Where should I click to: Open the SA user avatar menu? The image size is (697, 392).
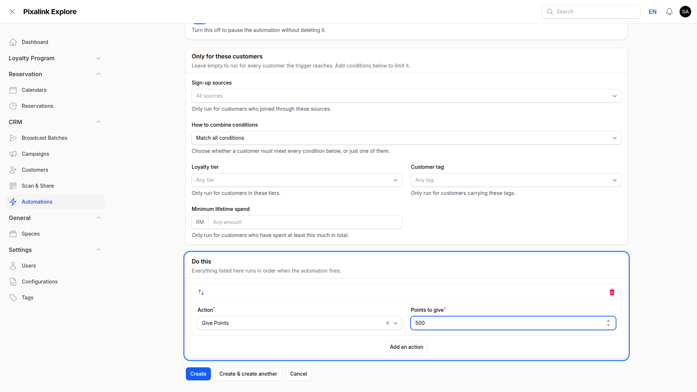pyautogui.click(x=685, y=12)
